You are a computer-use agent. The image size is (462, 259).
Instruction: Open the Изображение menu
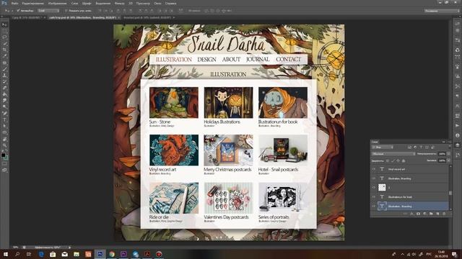(x=58, y=3)
